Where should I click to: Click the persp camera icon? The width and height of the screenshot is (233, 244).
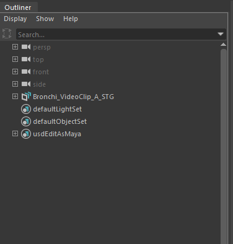click(x=26, y=47)
